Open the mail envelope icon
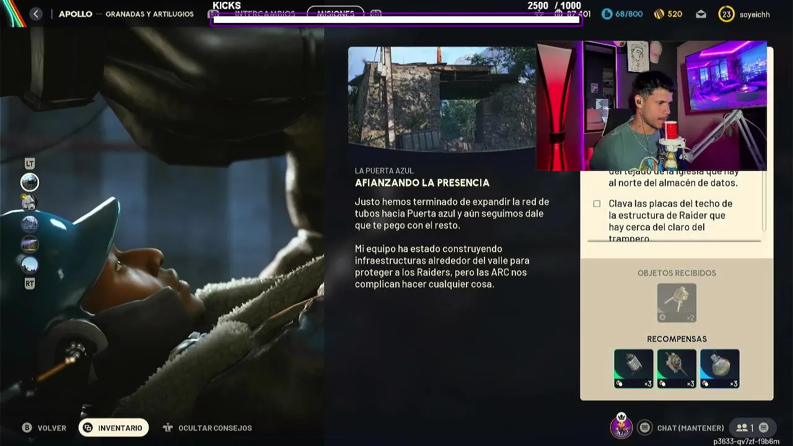Image resolution: width=793 pixels, height=446 pixels. point(701,14)
